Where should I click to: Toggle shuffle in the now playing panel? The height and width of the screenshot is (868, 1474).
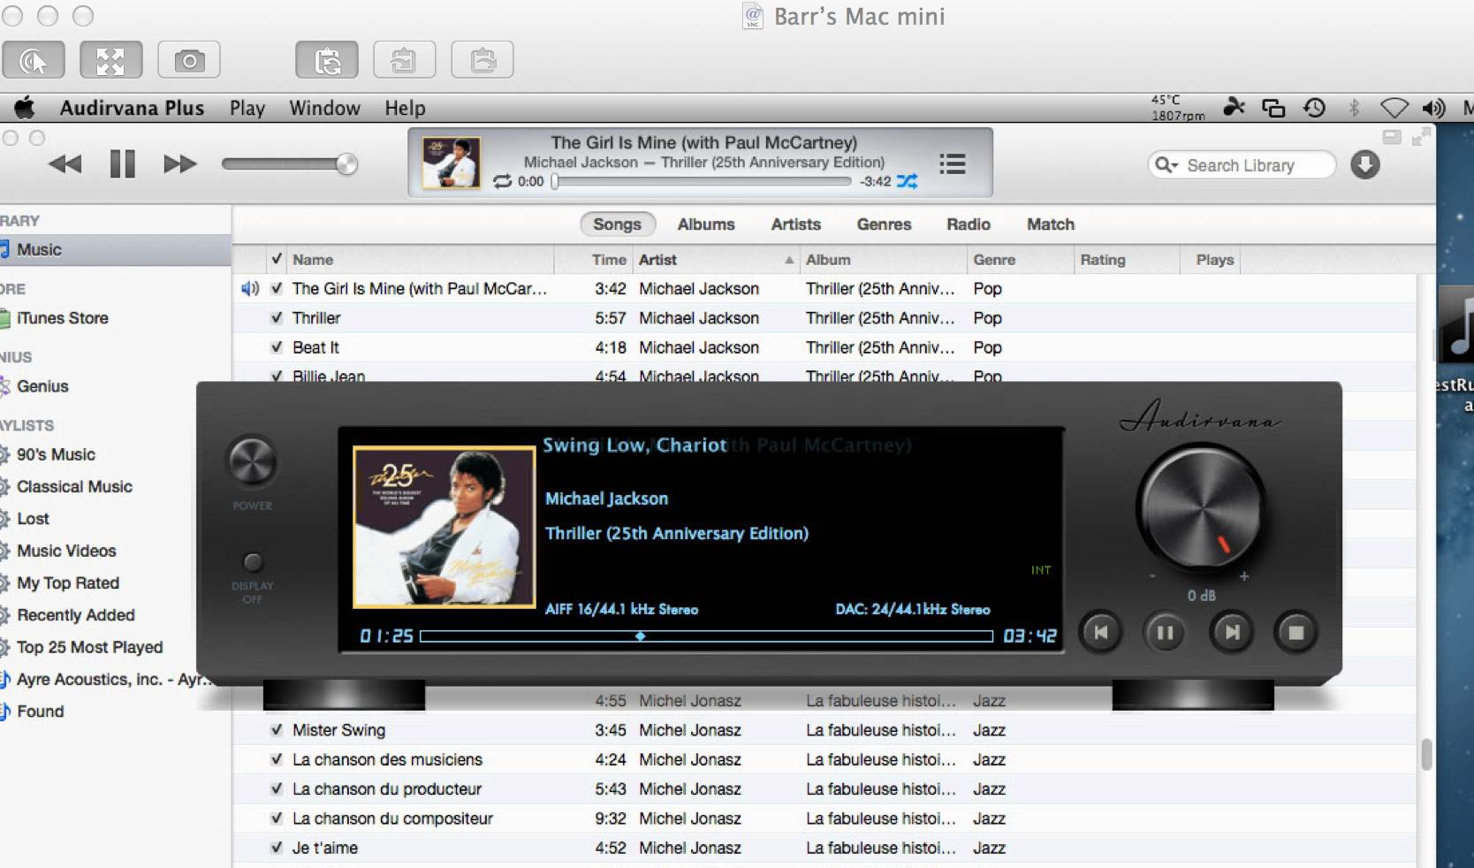[x=907, y=181]
